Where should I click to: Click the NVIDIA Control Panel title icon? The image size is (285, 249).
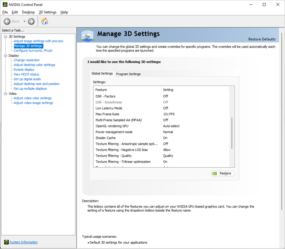point(5,5)
